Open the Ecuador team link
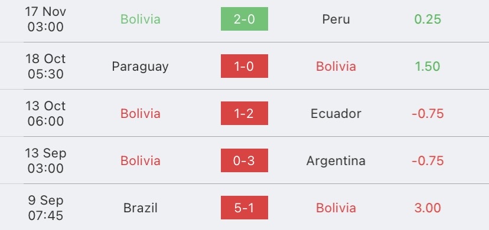This screenshot has width=489, height=230. [336, 113]
